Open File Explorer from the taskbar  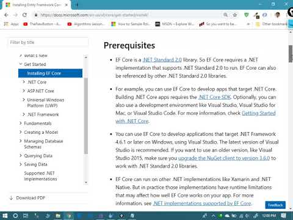[x=58, y=216]
